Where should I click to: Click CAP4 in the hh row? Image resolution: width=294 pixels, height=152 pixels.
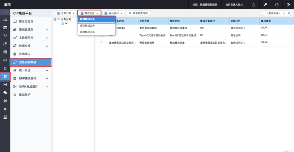tap(264, 35)
